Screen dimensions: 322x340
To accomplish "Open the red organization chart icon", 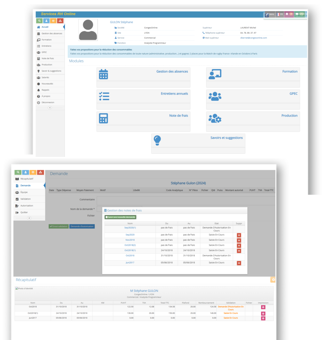I will (x=60, y=21).
